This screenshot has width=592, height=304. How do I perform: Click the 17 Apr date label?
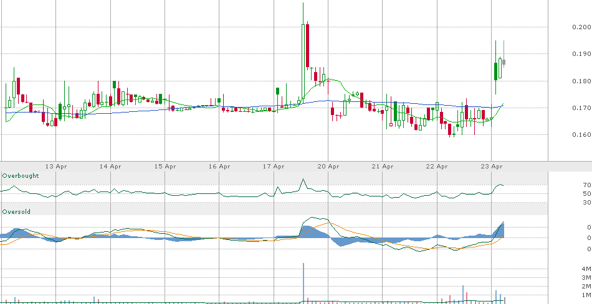274,166
